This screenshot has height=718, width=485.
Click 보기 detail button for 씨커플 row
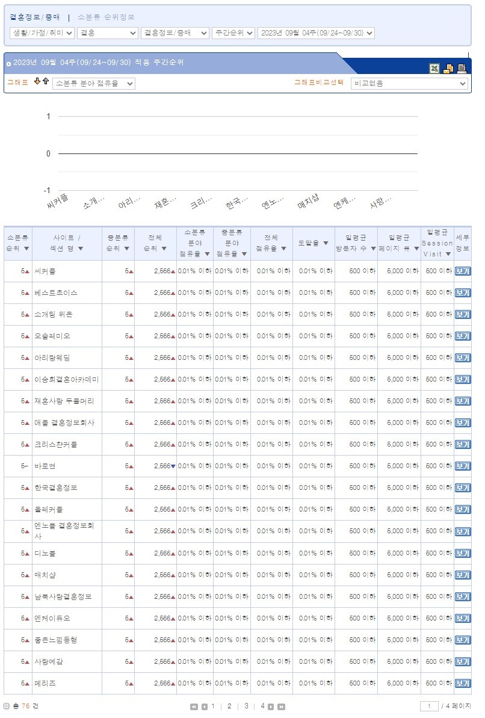click(463, 271)
